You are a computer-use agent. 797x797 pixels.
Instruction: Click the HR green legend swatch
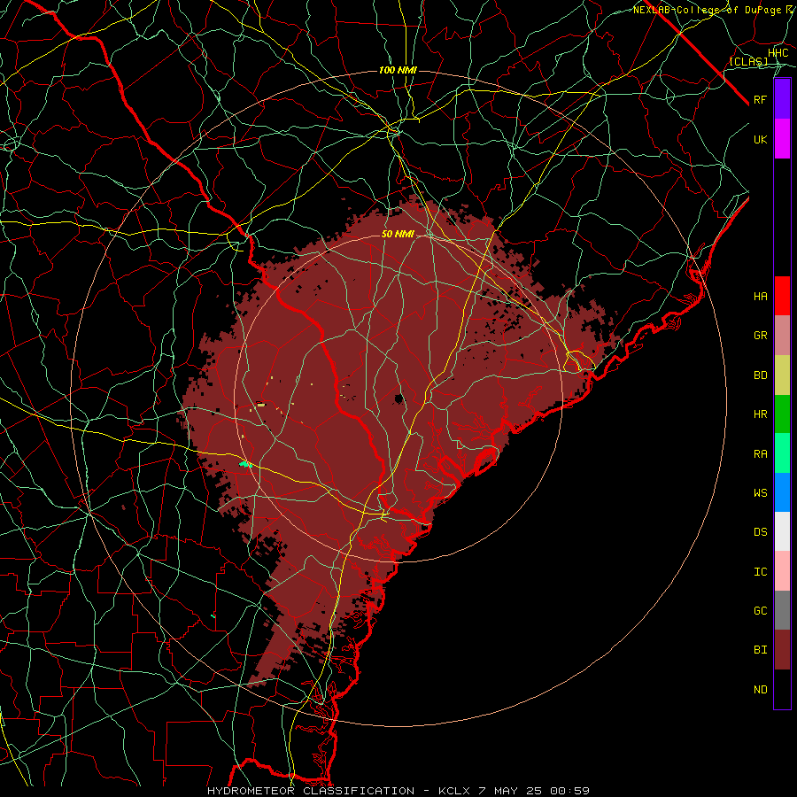tap(782, 414)
